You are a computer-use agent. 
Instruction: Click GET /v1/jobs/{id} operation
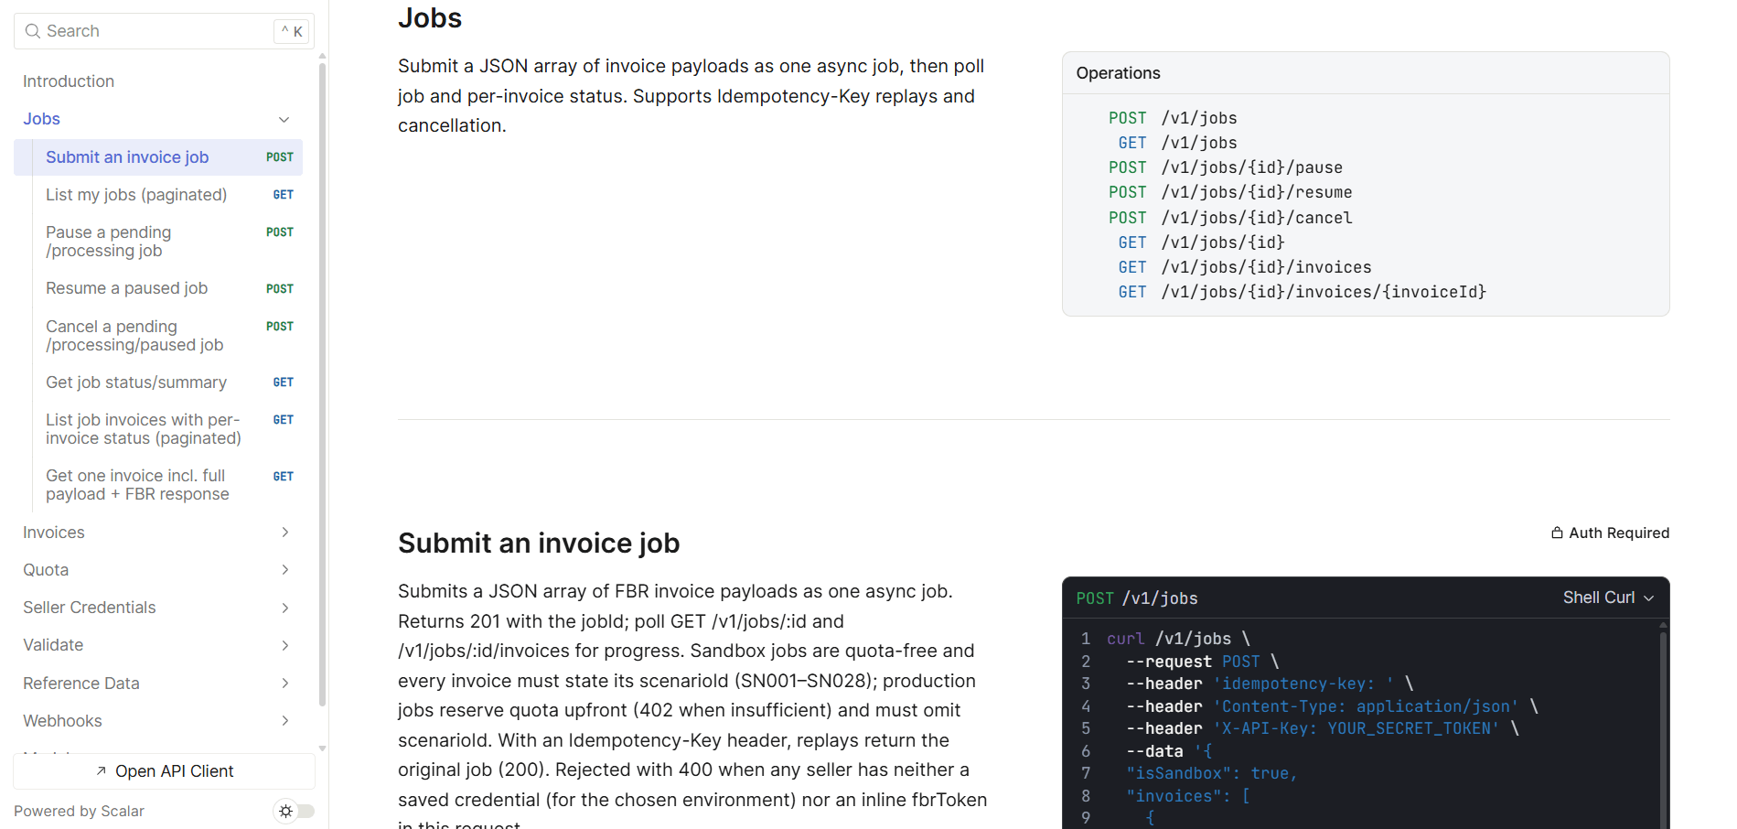[1201, 242]
